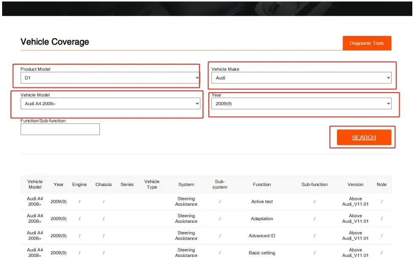Click the Sub-function column header
This screenshot has width=414, height=265.
tap(315, 185)
